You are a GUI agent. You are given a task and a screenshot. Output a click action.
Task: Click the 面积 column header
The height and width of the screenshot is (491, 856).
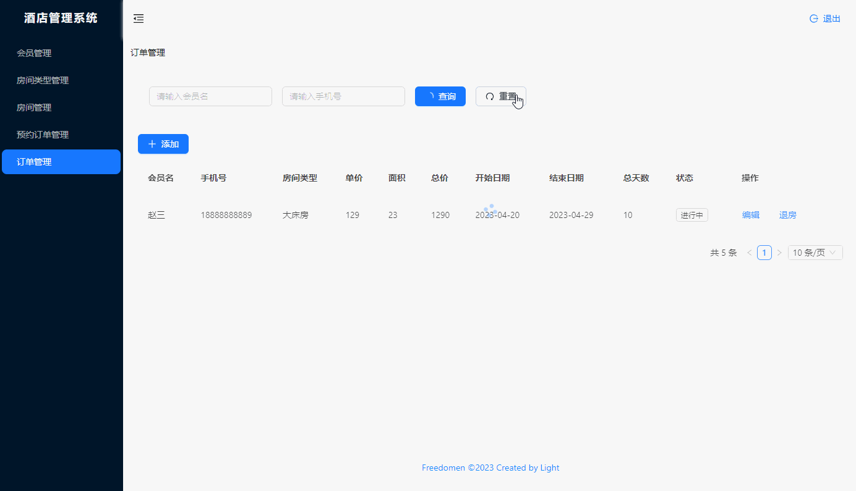coord(397,178)
